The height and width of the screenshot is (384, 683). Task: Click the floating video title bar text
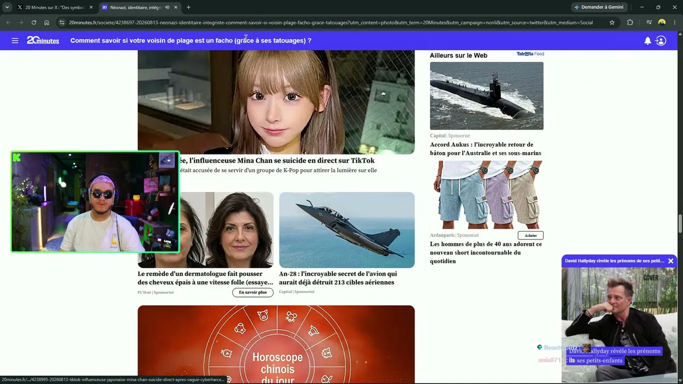(x=614, y=261)
